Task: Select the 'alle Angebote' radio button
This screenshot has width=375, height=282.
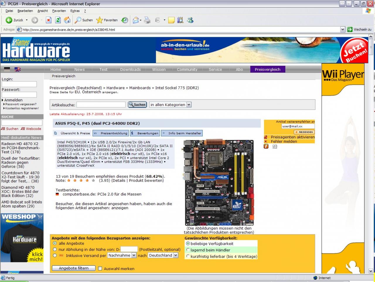Action: click(54, 243)
